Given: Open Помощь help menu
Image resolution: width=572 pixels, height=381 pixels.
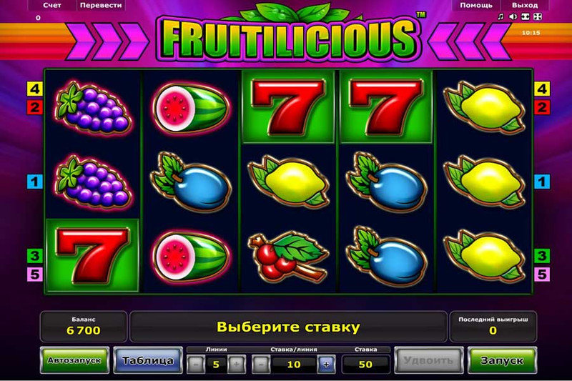Looking at the screenshot, I should point(476,5).
